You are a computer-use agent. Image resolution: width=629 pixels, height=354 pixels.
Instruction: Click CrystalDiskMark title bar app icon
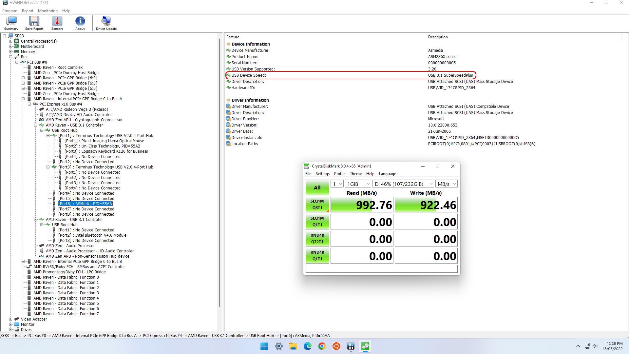(307, 166)
